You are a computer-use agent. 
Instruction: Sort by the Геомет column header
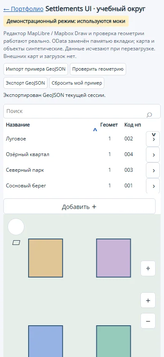click(109, 125)
